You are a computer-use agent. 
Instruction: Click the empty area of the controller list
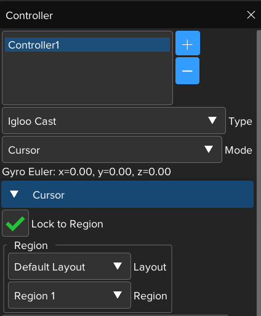[87, 78]
